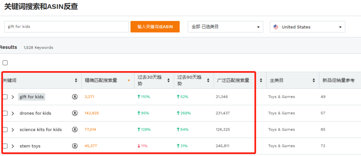Check the gift for kids row checkbox
This screenshot has width=361, height=156.
point(5,97)
